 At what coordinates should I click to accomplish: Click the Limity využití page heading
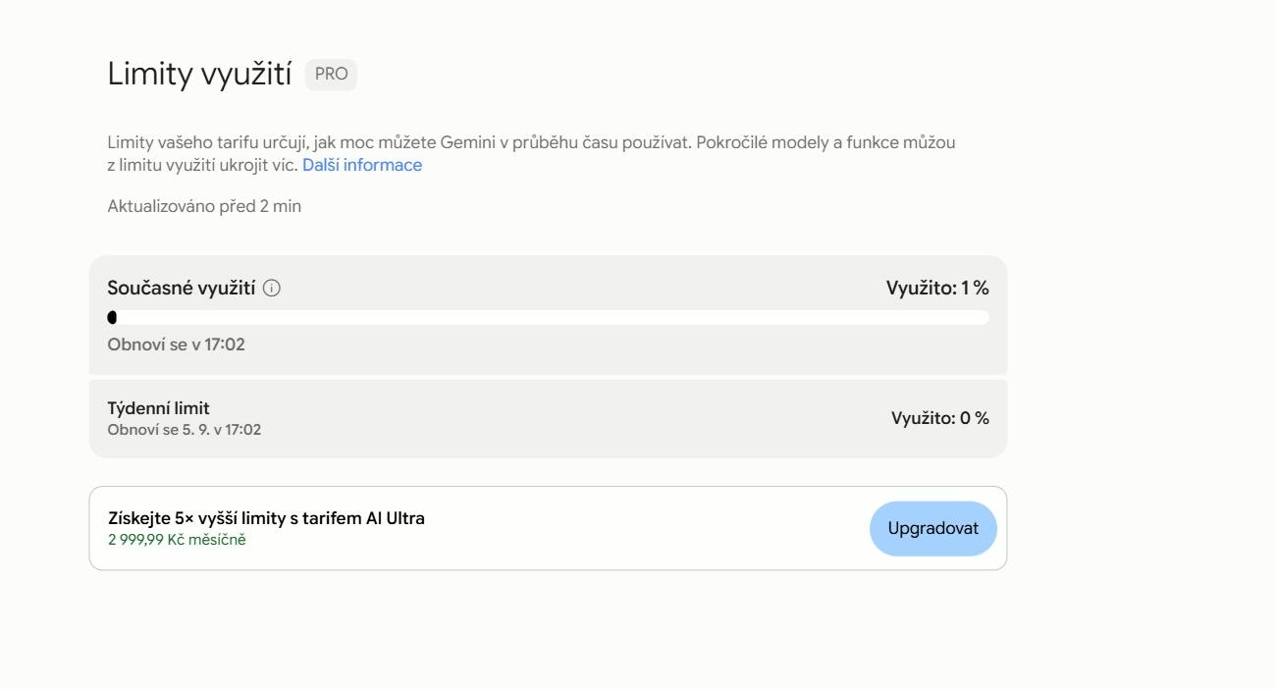tap(199, 75)
